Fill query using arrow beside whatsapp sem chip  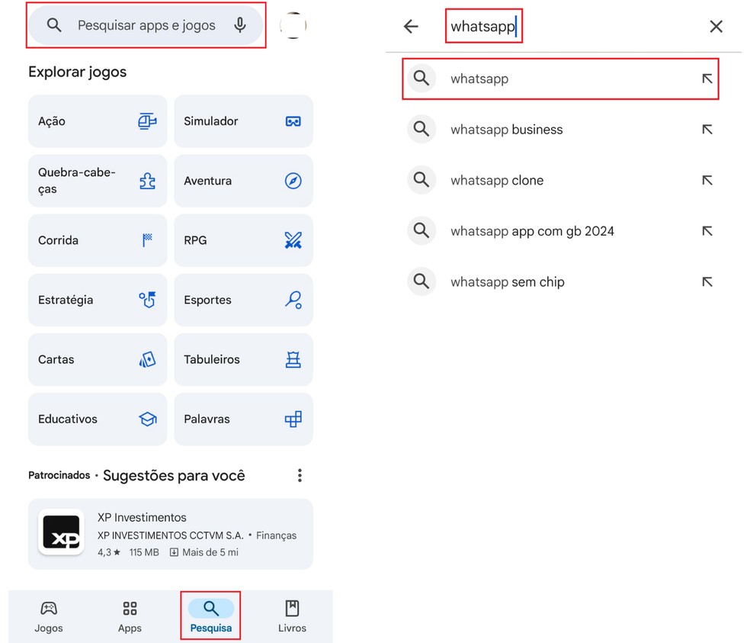coord(707,281)
